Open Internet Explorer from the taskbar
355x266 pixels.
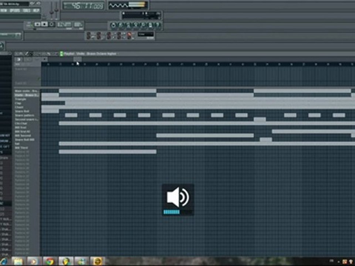(x=3, y=262)
